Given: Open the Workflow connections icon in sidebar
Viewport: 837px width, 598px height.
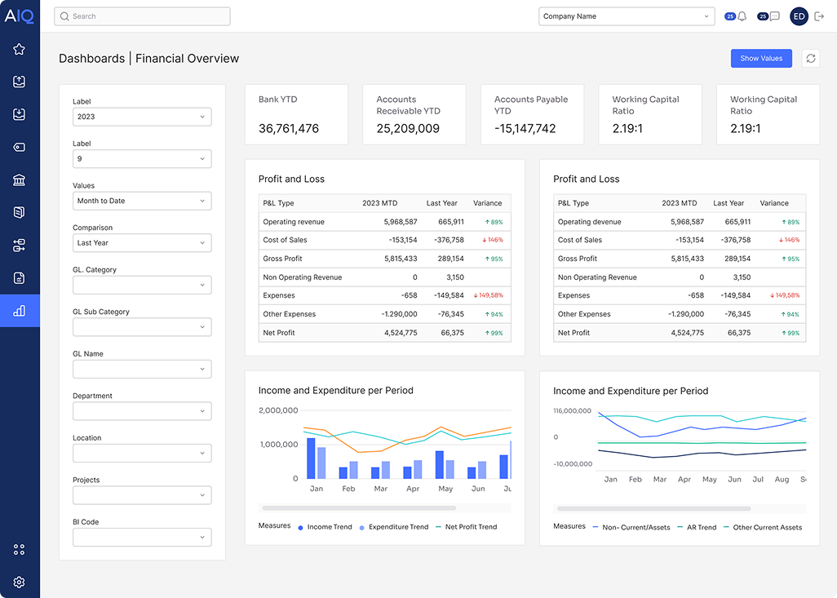Looking at the screenshot, I should pos(20,245).
